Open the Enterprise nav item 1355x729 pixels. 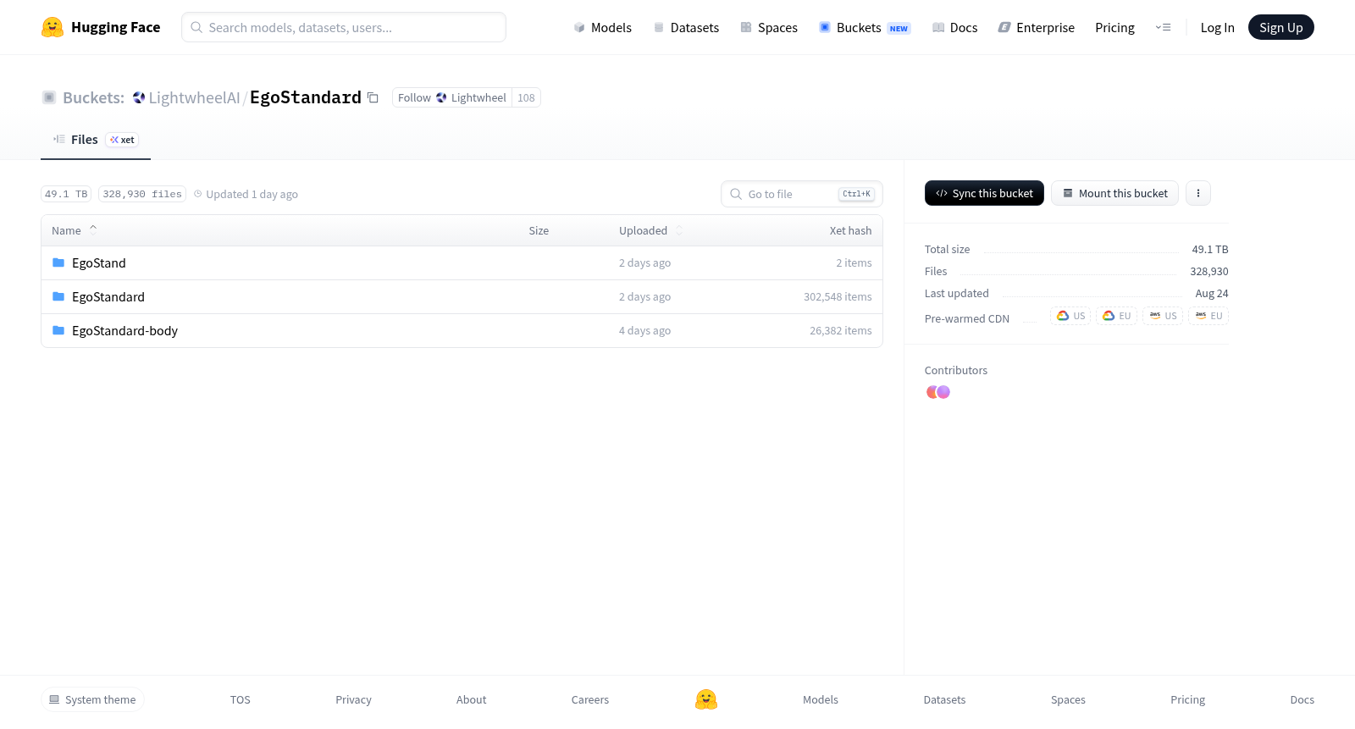pos(1037,27)
